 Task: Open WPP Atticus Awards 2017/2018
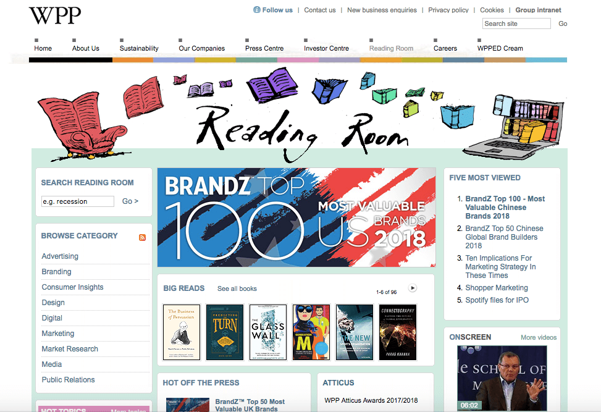pyautogui.click(x=371, y=400)
